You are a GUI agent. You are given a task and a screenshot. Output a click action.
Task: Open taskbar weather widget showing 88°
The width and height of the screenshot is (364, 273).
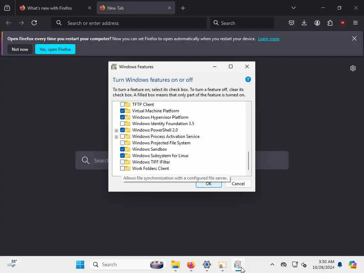tap(12, 264)
